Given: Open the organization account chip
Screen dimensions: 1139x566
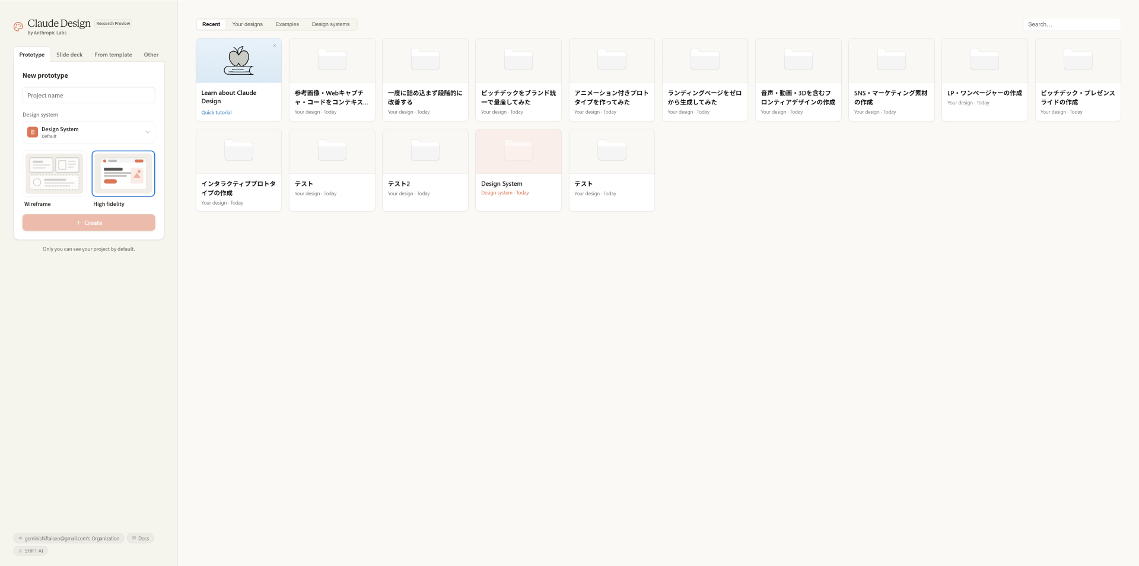Looking at the screenshot, I should click(x=69, y=538).
